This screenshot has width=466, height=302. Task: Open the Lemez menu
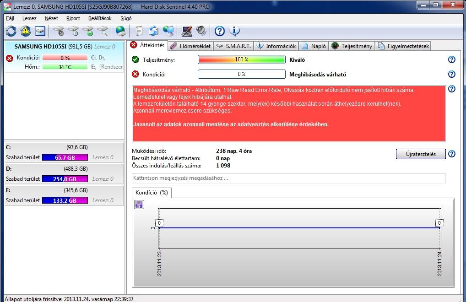click(x=29, y=18)
